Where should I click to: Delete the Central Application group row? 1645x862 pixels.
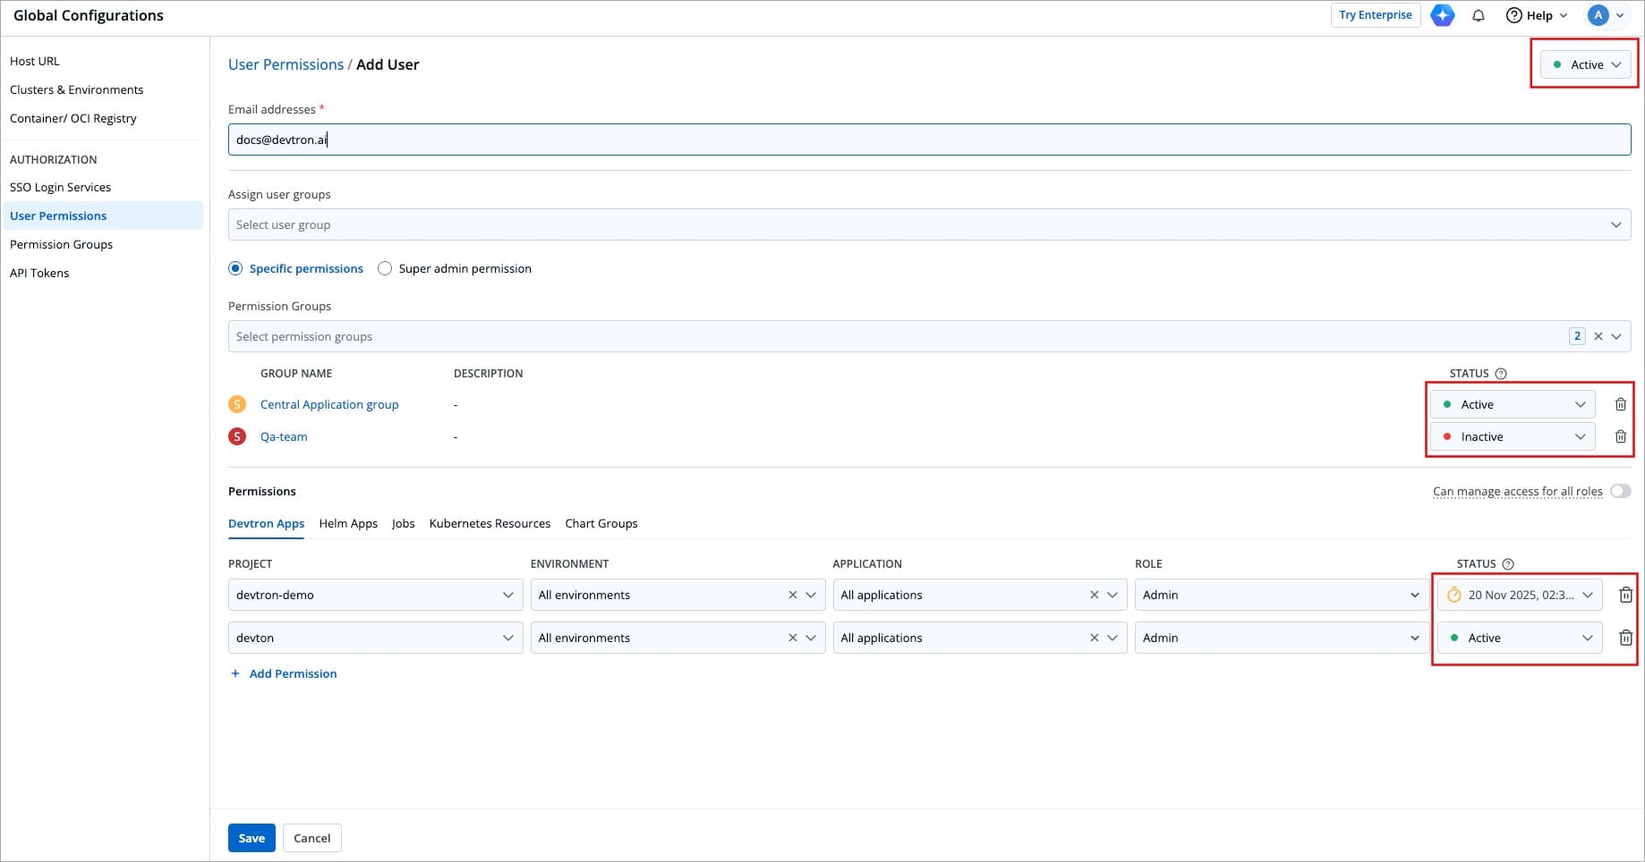(x=1620, y=404)
